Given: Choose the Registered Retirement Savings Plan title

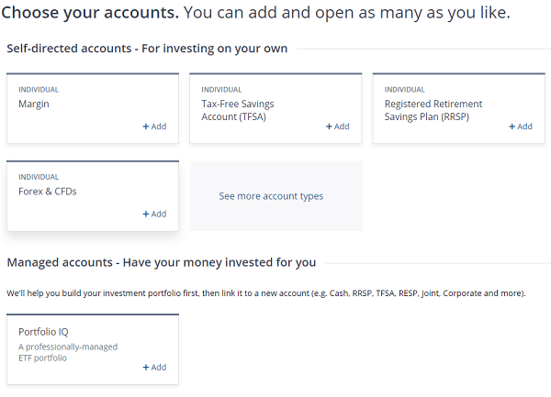Looking at the screenshot, I should coord(433,110).
